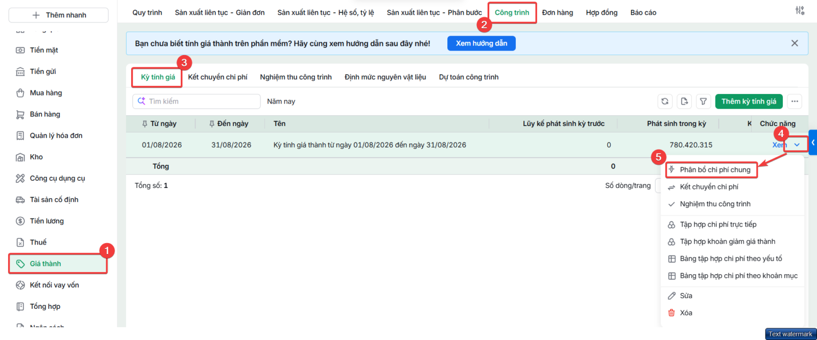Open the display settings icon at top right

pos(800,10)
